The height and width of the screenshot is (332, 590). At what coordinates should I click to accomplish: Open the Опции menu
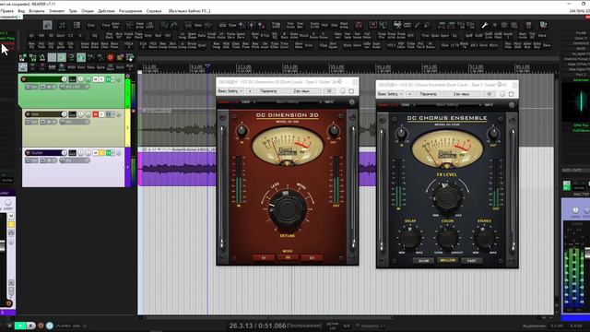click(x=88, y=11)
